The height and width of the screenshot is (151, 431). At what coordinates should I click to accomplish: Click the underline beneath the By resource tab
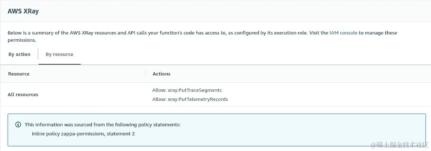coord(59,64)
